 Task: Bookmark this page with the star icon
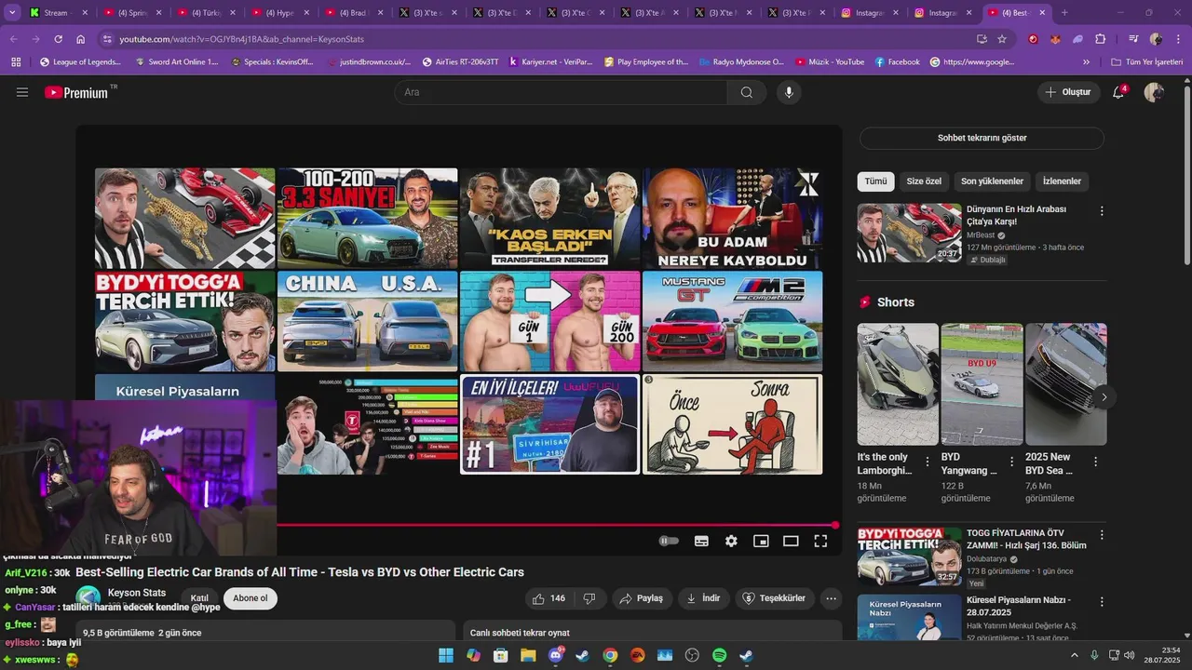coord(1002,39)
